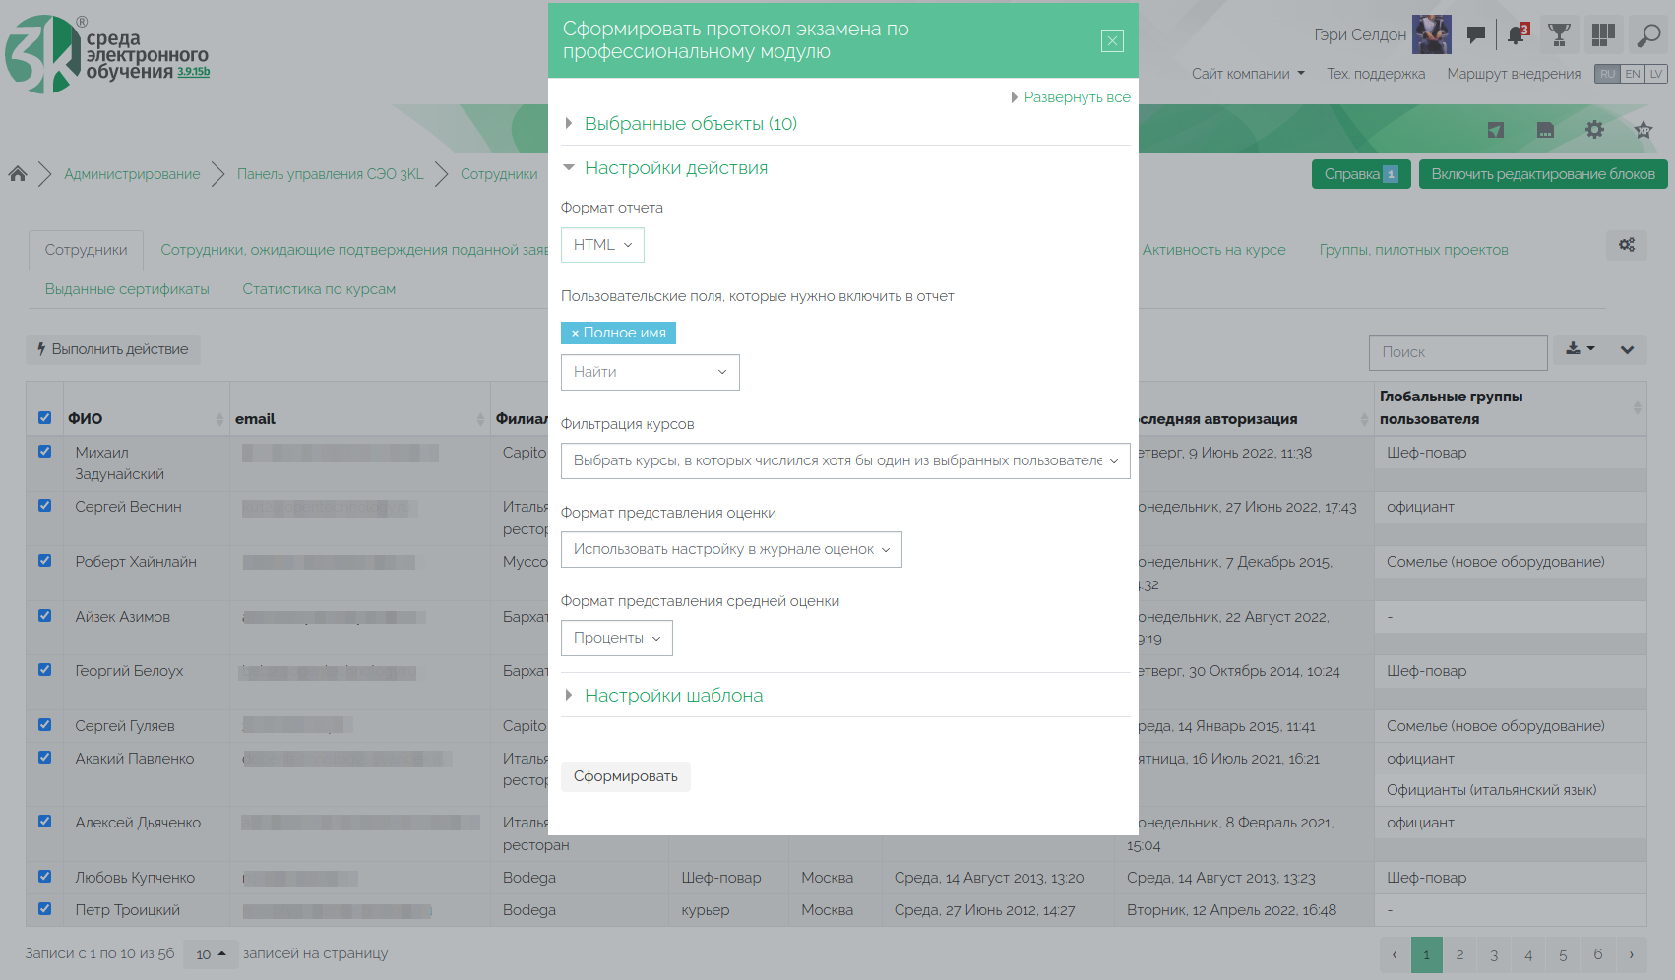This screenshot has width=1675, height=980.
Task: Expand the 'Настройки шаблона' section
Action: [x=673, y=696]
